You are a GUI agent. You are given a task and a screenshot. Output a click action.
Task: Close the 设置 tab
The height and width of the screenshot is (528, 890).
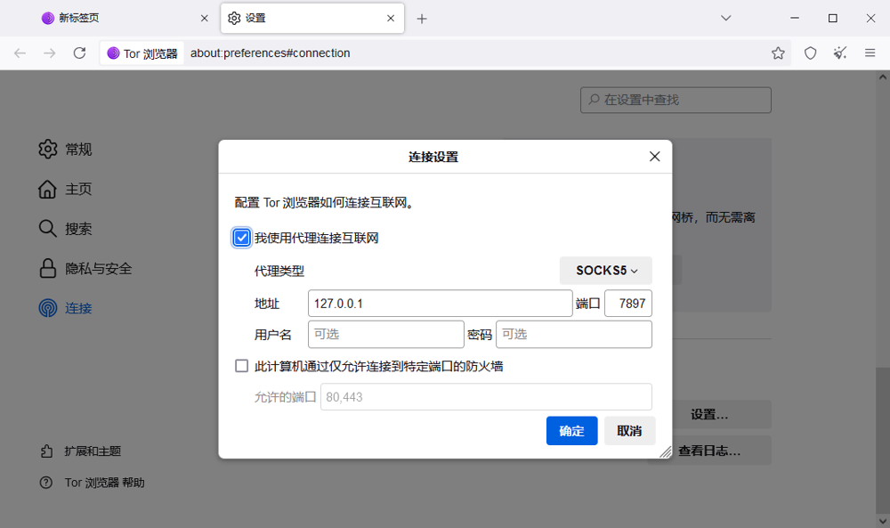click(390, 18)
